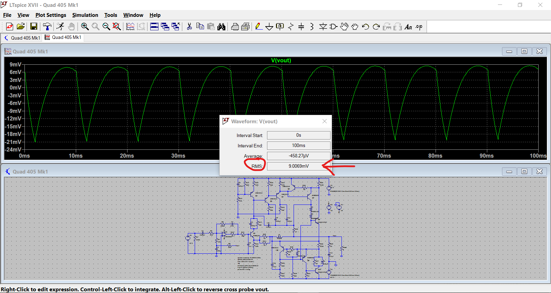
Task: Click the 0ms horizontal axis label
Action: pyautogui.click(x=24, y=156)
